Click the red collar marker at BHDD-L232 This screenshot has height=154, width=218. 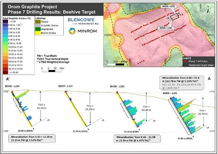117,92
